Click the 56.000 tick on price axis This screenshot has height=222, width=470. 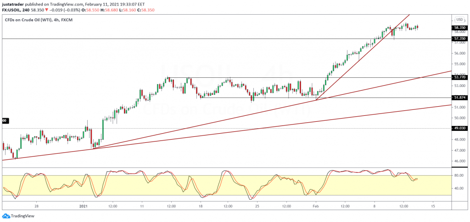pos(459,53)
